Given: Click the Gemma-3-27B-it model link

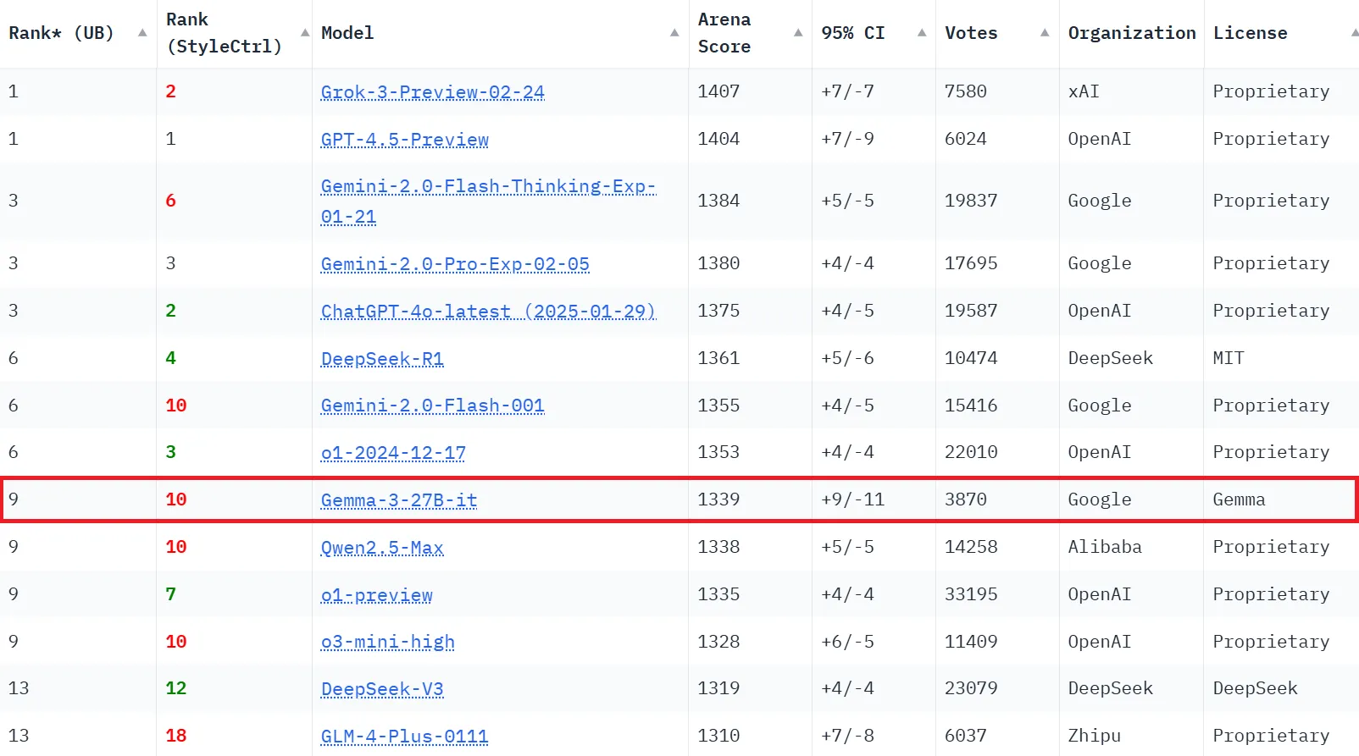Looking at the screenshot, I should [x=399, y=499].
